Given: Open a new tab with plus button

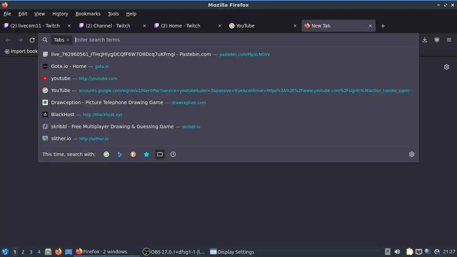Looking at the screenshot, I should click(383, 26).
